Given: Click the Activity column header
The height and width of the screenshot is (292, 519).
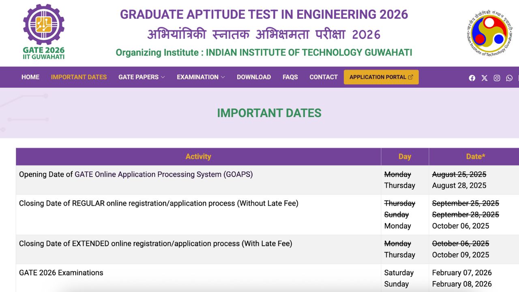Looking at the screenshot, I should 198,157.
